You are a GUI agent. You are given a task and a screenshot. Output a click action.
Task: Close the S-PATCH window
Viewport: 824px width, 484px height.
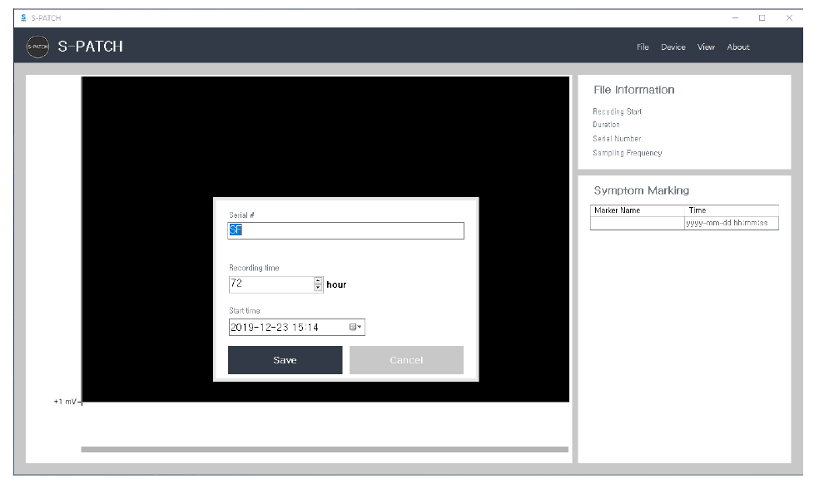coord(788,17)
